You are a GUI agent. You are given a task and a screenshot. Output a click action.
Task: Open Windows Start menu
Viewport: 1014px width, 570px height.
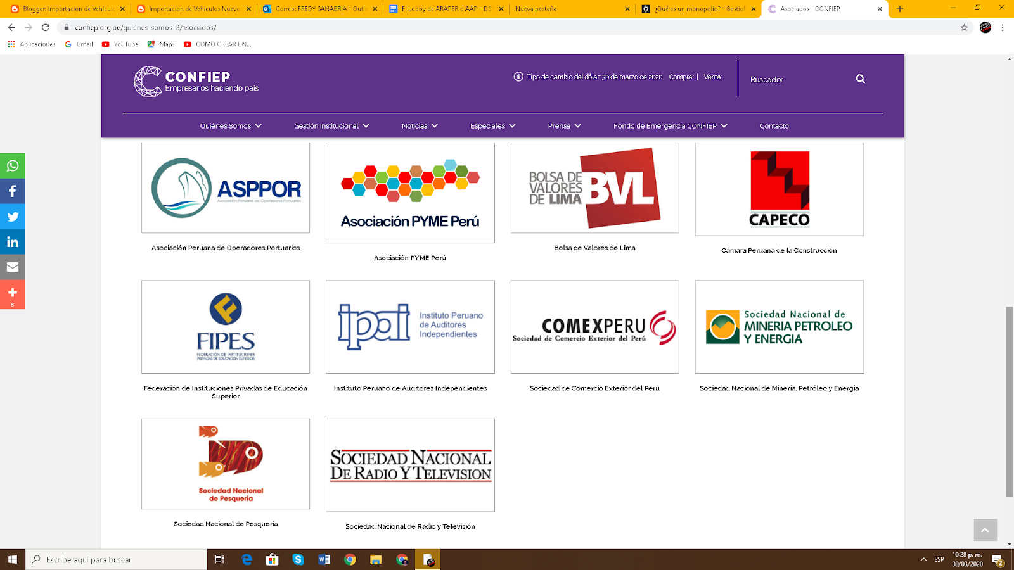(x=13, y=559)
